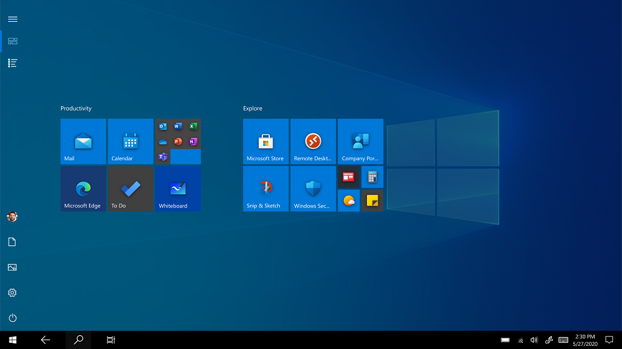Open the Microsoft Edge tile
The image size is (622, 349).
point(83,189)
